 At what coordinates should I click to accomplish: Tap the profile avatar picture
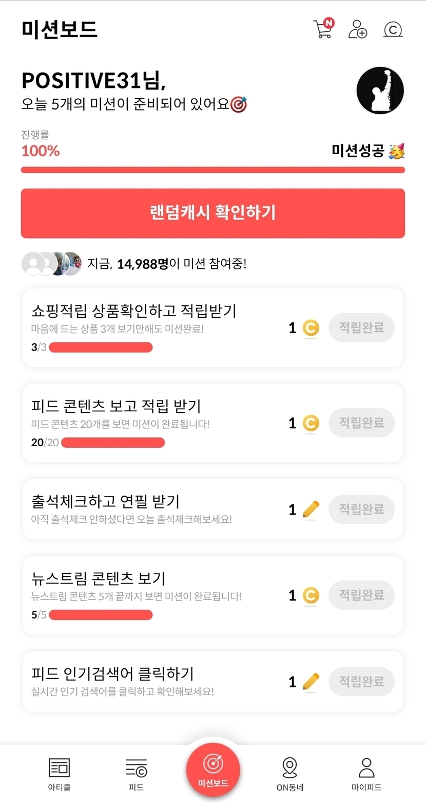[380, 90]
